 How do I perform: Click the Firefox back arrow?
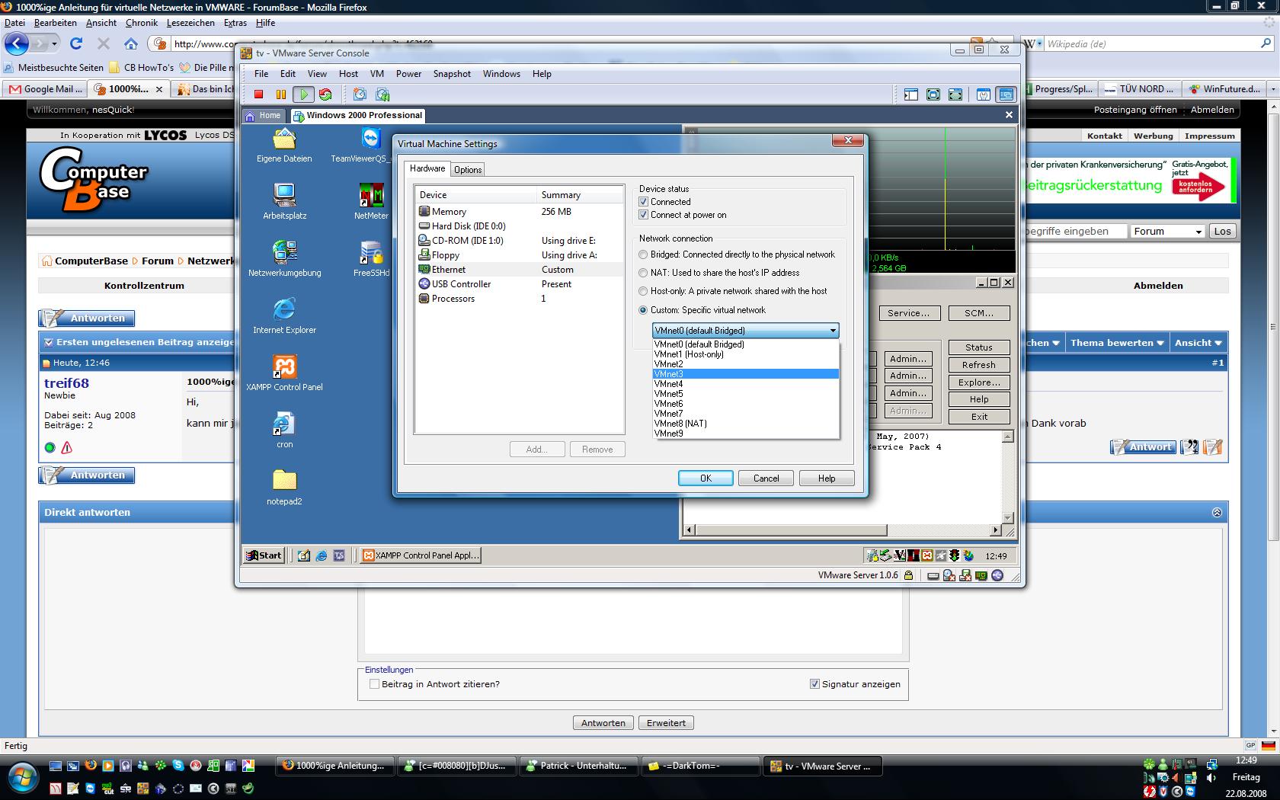point(17,43)
